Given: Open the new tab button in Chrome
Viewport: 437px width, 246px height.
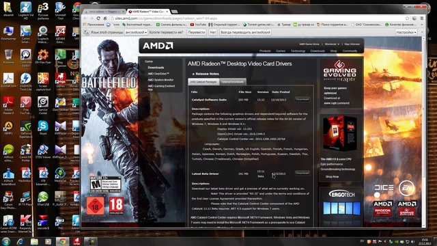Looking at the screenshot, I should [x=175, y=12].
